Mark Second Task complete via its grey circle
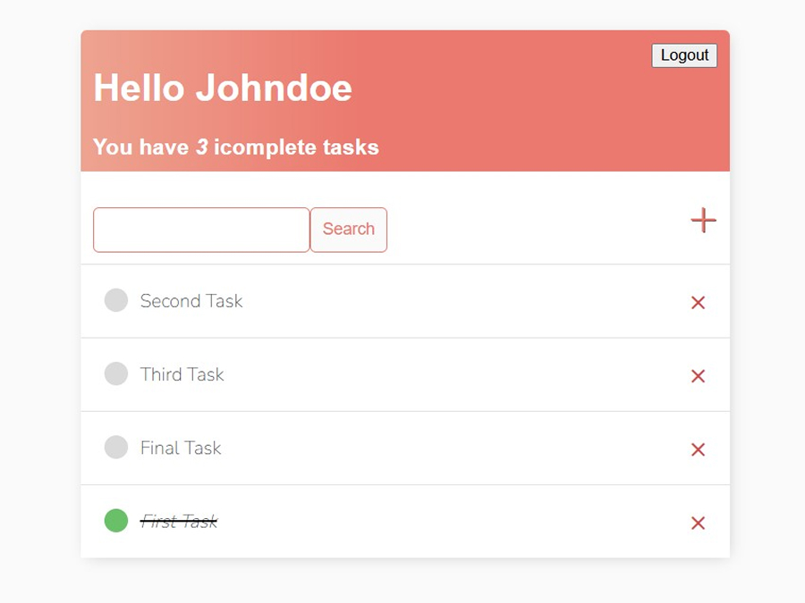The width and height of the screenshot is (805, 603). [x=116, y=300]
